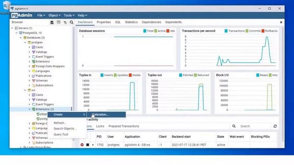Click the Servers (1) node icon

[x=17, y=28]
